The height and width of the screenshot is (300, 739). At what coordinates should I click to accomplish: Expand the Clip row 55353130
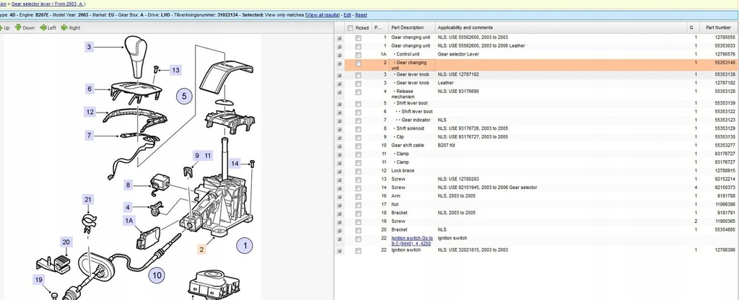[339, 138]
